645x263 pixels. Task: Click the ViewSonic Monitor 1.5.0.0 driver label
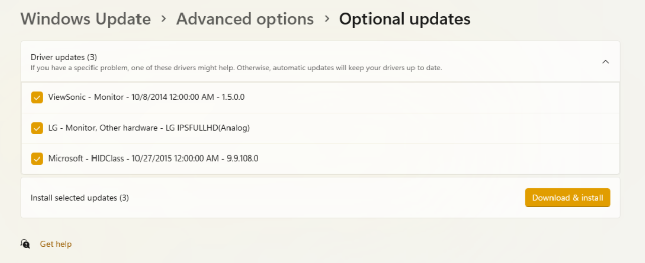click(146, 97)
